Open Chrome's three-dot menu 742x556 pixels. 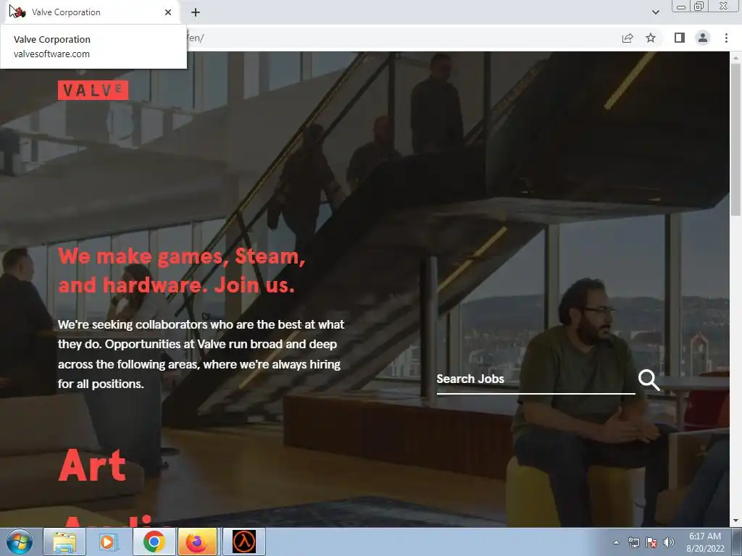[x=726, y=38]
